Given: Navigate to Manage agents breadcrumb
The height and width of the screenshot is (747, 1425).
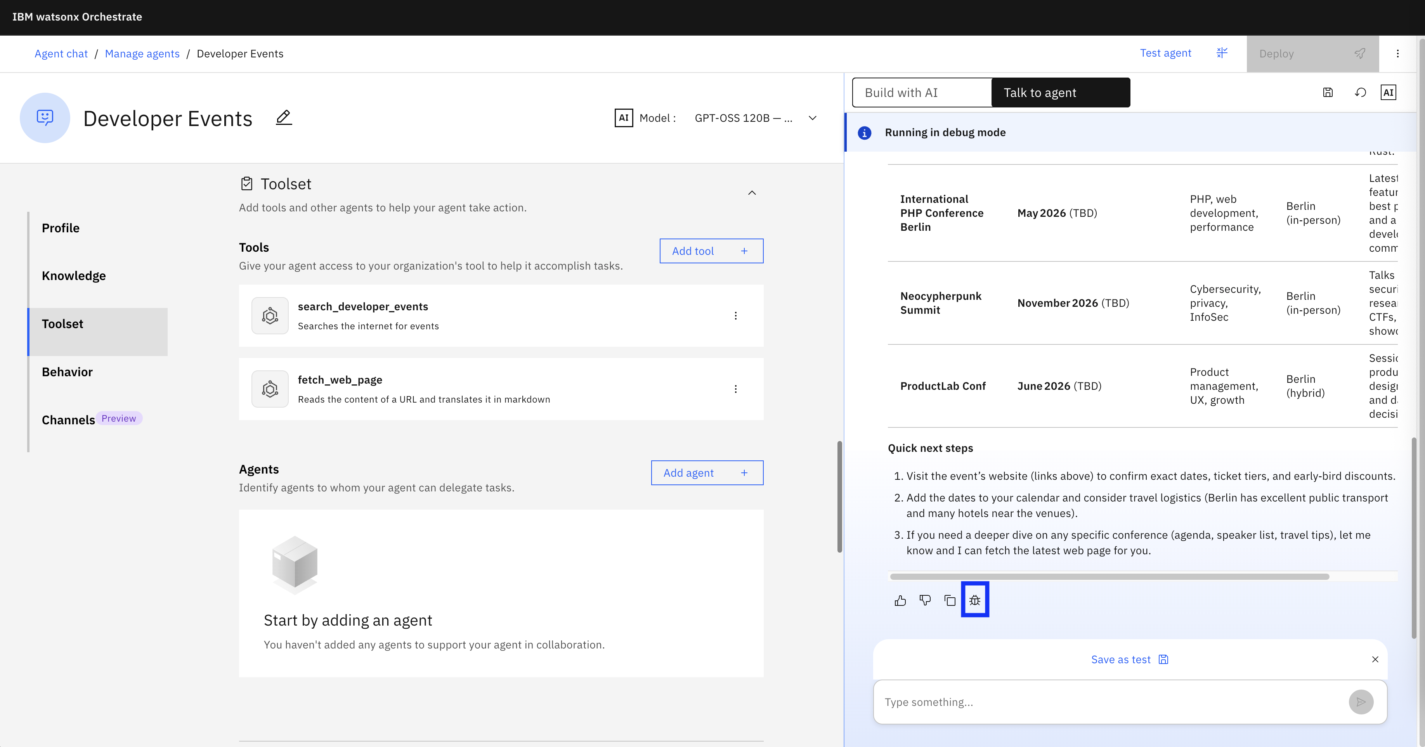Looking at the screenshot, I should [x=142, y=54].
